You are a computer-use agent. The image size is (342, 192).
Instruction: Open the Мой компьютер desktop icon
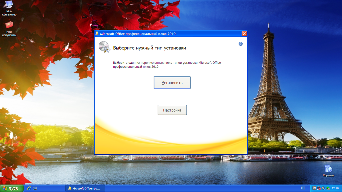9,8
